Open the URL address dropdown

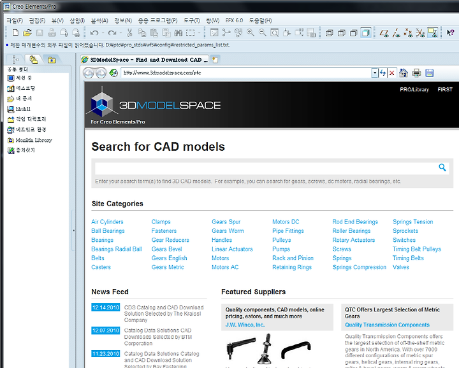[375, 73]
